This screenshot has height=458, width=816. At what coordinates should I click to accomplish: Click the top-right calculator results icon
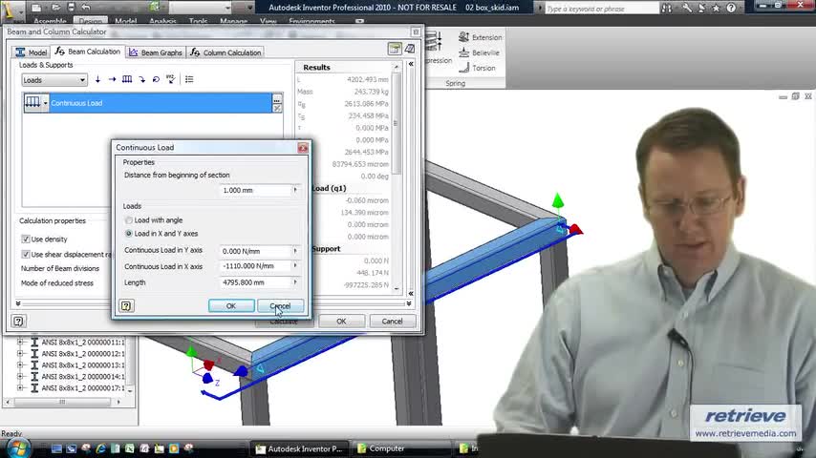(395, 50)
